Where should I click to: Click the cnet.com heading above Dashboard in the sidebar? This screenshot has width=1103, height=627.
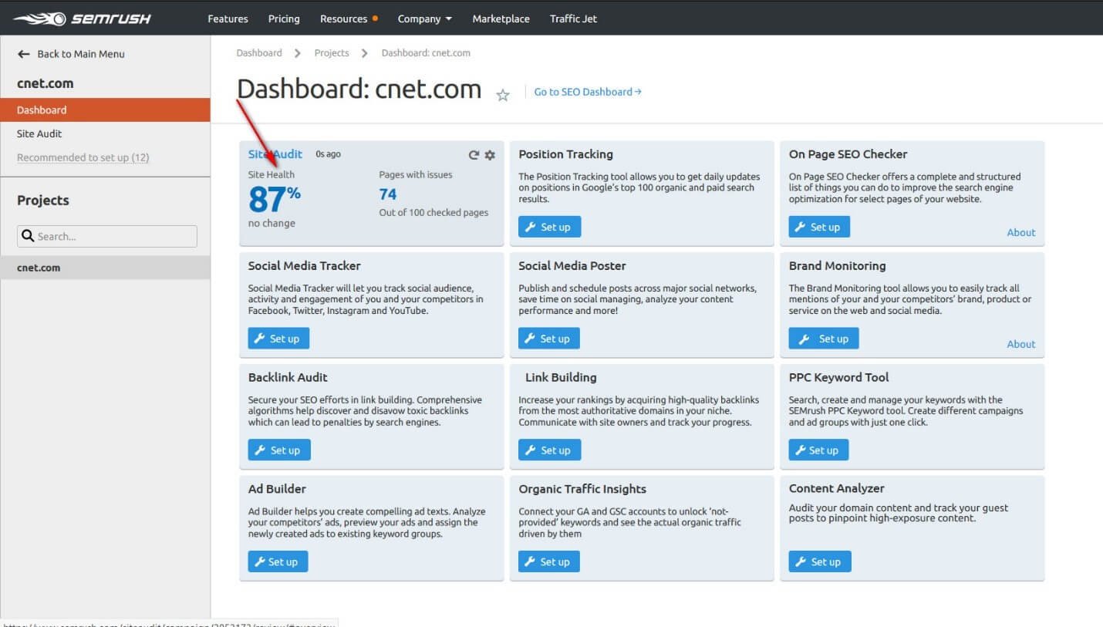45,83
